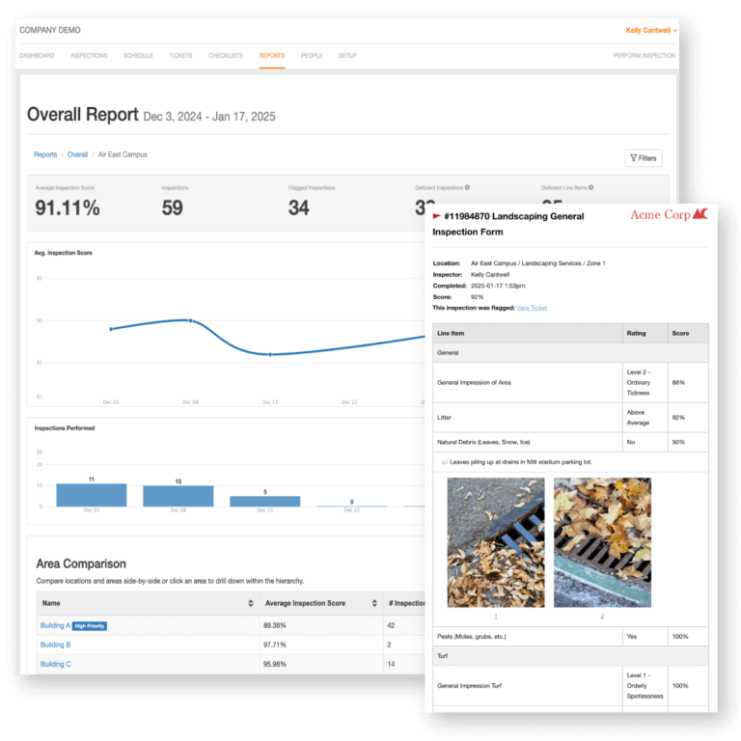Open first leaf debris photo thumbnail
This screenshot has width=741, height=741.
[x=495, y=542]
